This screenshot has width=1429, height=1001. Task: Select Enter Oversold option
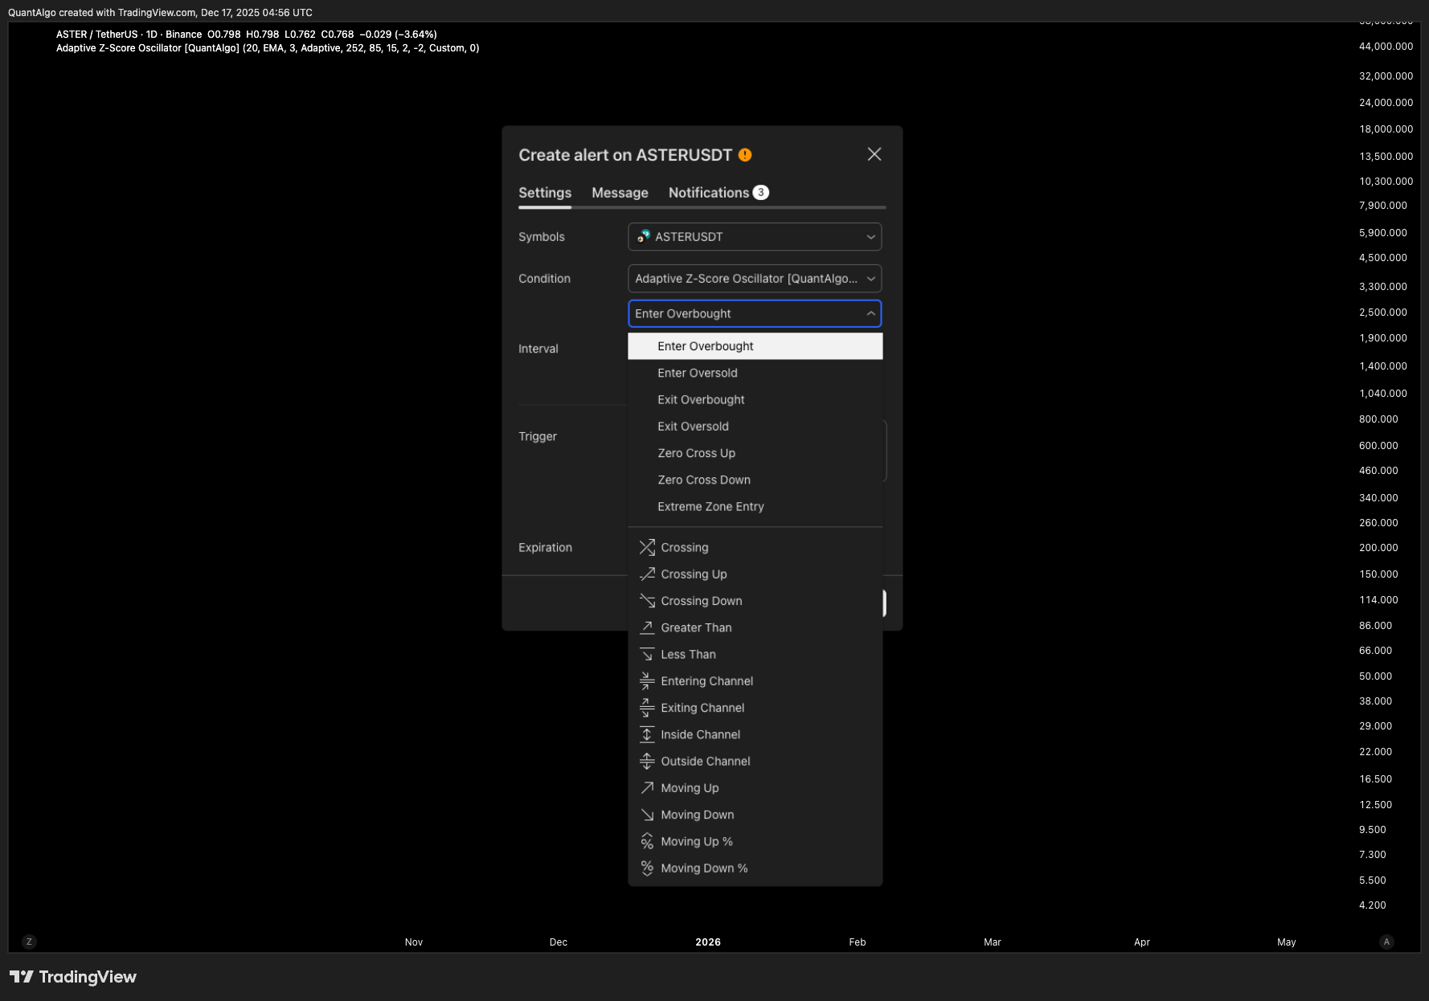tap(755, 373)
